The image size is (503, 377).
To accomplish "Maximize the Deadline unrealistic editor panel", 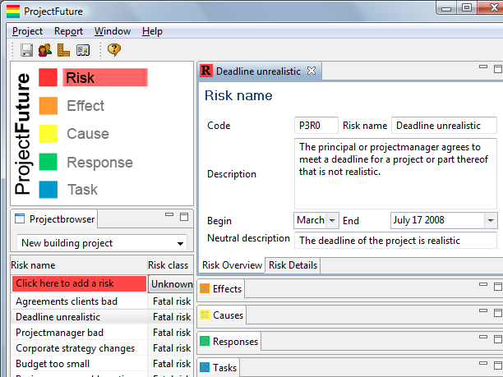I will [498, 69].
